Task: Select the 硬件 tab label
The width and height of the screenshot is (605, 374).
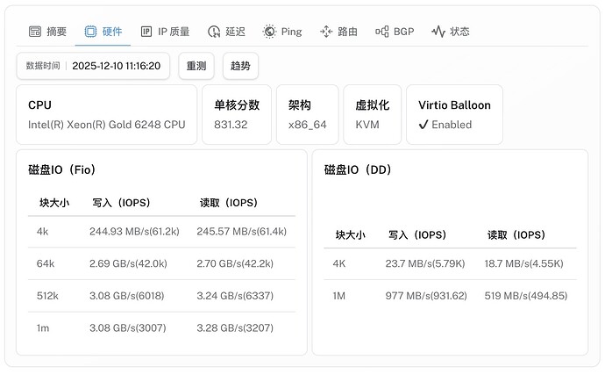Action: tap(112, 32)
